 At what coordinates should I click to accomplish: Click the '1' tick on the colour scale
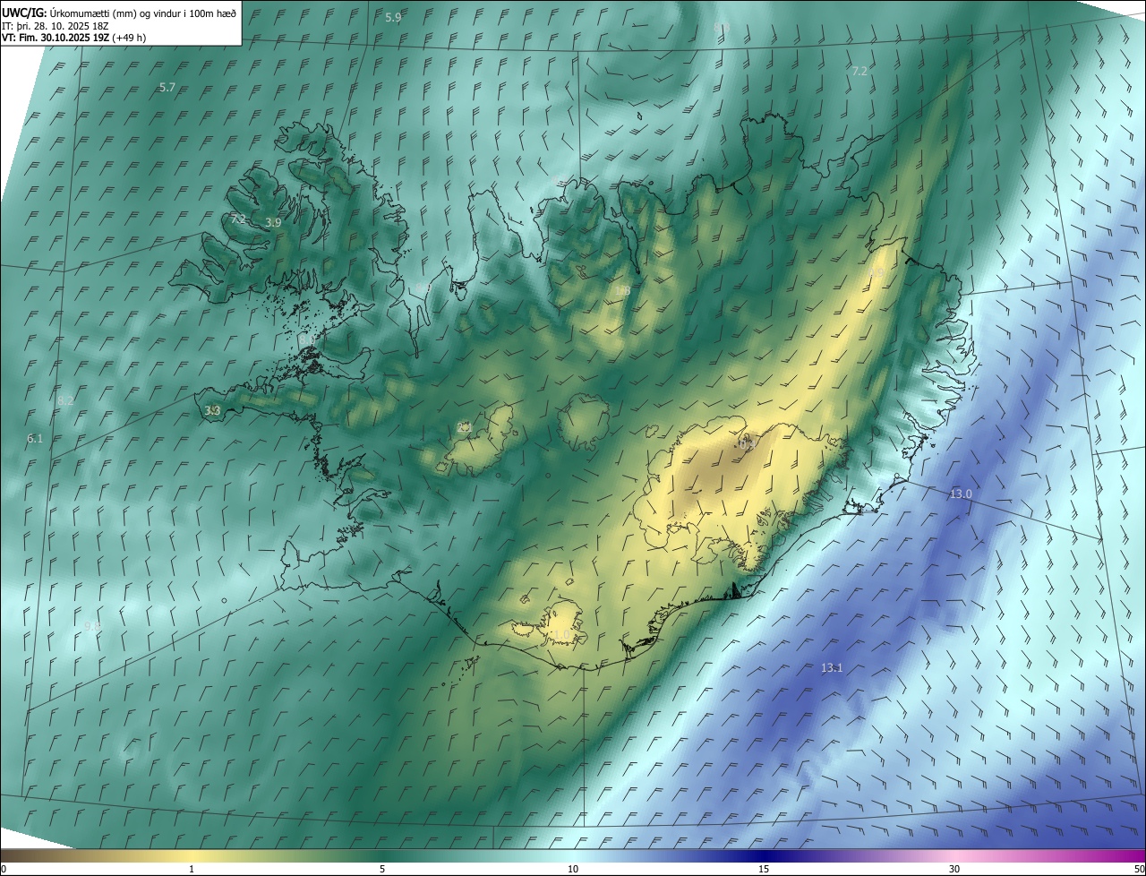(x=192, y=869)
